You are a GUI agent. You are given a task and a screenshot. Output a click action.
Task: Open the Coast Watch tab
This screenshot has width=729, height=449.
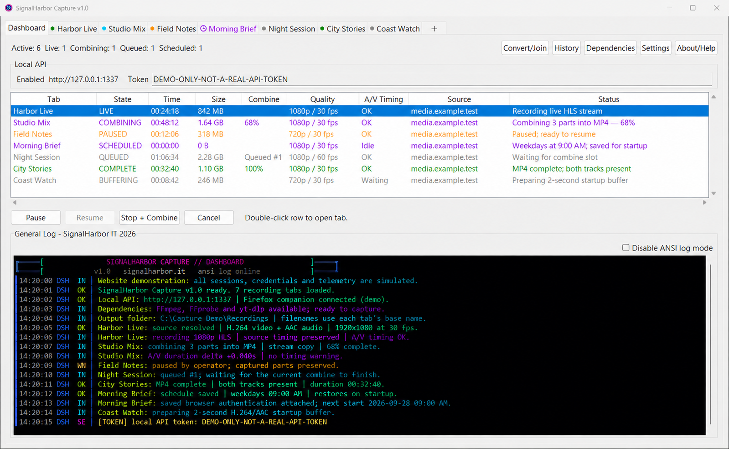[394, 29]
